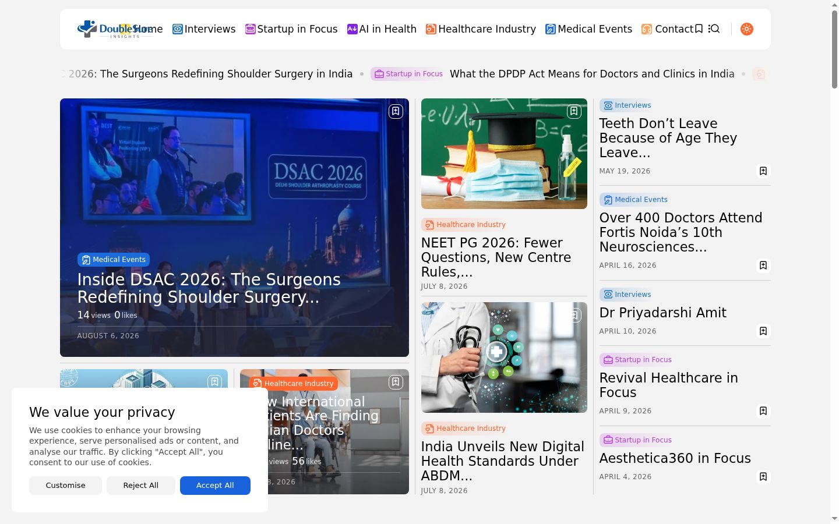Image resolution: width=839 pixels, height=524 pixels.
Task: Open the Aesthetica360 in Focus article
Action: 675,458
